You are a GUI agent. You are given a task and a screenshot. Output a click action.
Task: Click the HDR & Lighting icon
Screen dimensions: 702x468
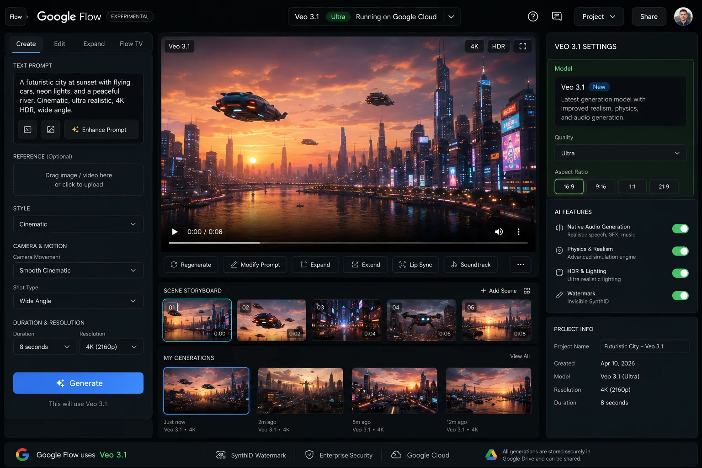pos(559,272)
